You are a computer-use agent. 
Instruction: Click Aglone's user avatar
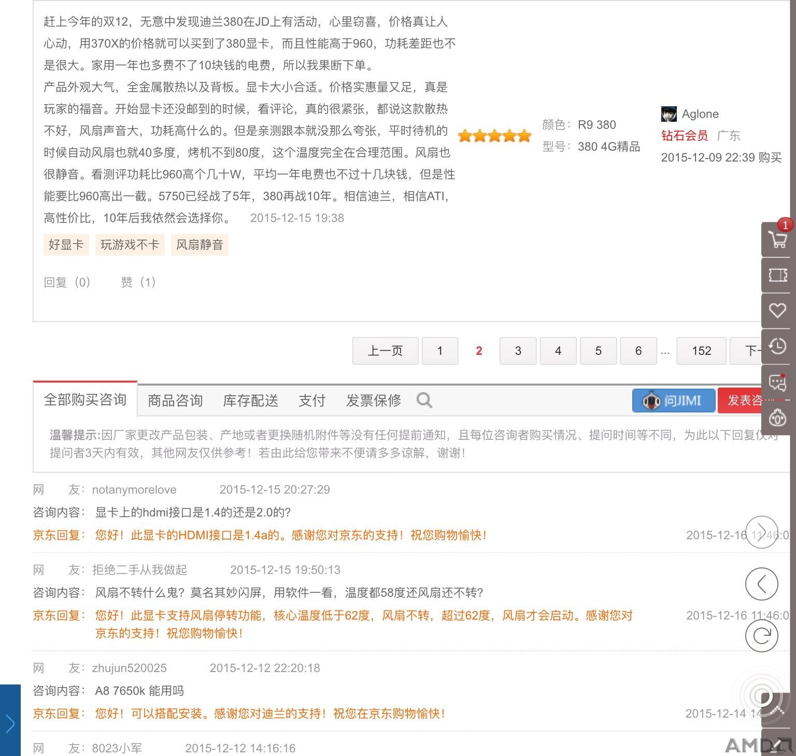(669, 114)
